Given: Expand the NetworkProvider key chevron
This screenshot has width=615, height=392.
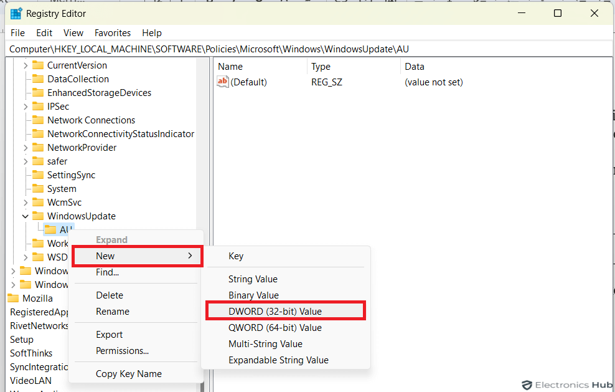Looking at the screenshot, I should pos(26,148).
